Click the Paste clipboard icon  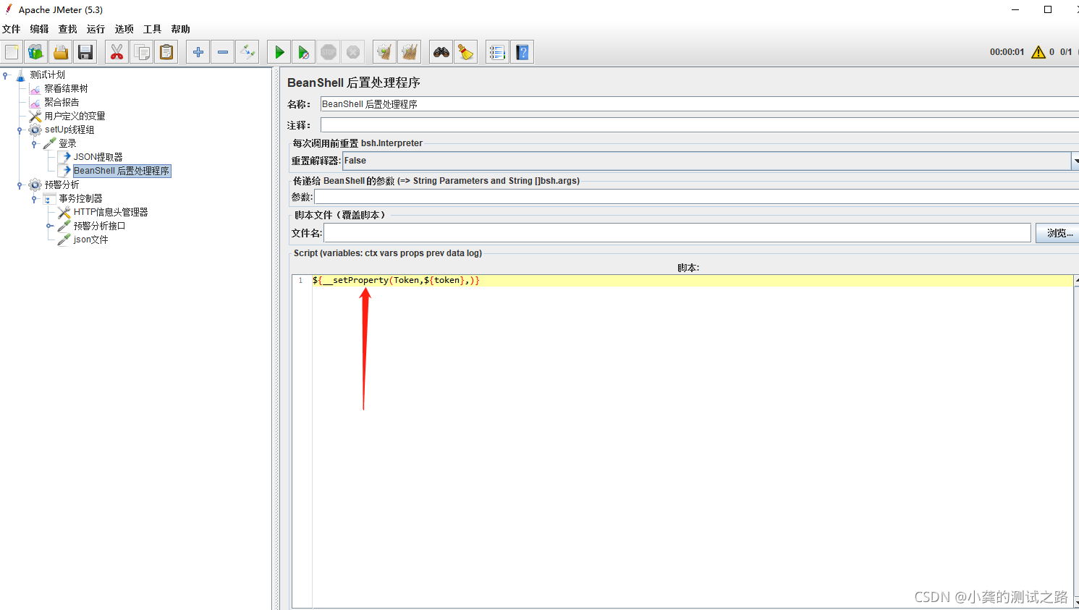coord(166,52)
